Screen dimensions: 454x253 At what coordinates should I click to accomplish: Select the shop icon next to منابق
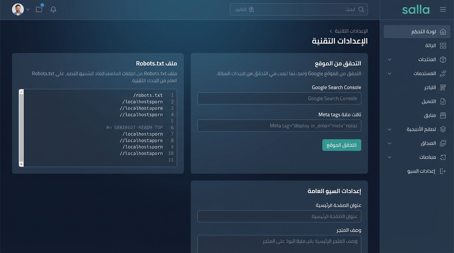pyautogui.click(x=442, y=115)
